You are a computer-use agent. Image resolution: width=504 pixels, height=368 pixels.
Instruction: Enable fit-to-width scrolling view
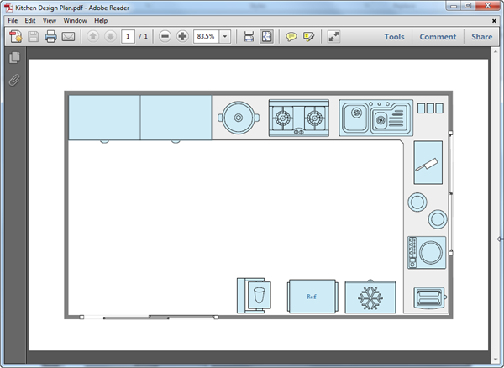pyautogui.click(x=249, y=37)
